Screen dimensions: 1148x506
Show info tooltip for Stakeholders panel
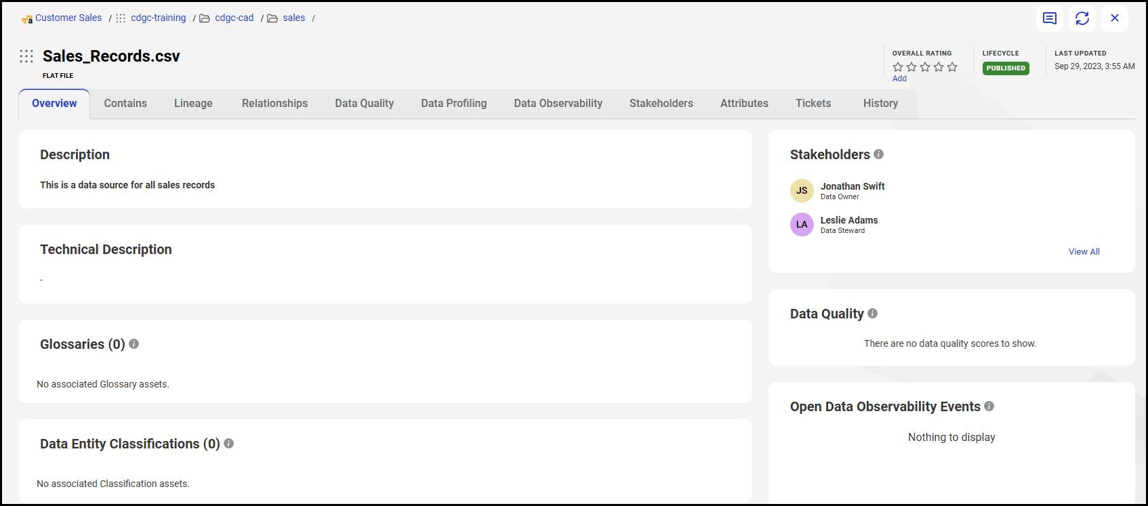(879, 154)
